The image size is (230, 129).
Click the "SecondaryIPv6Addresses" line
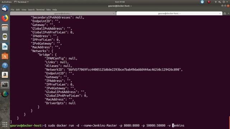57,18
